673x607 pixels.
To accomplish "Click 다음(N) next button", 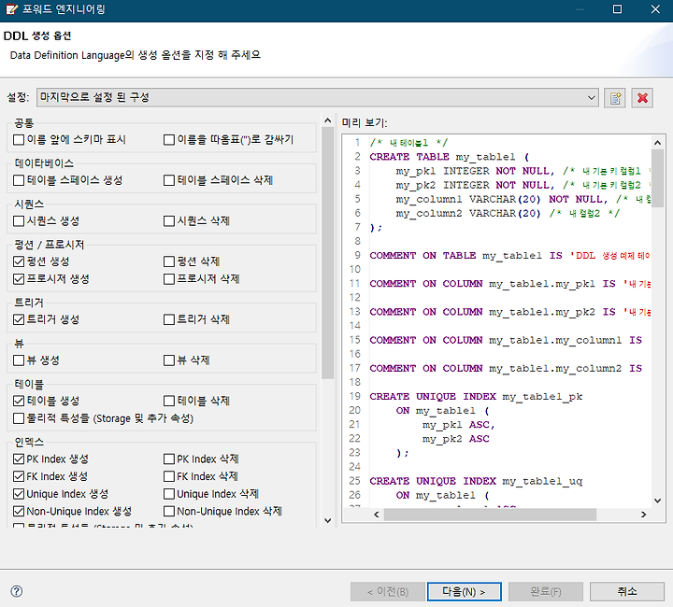I will tap(464, 591).
